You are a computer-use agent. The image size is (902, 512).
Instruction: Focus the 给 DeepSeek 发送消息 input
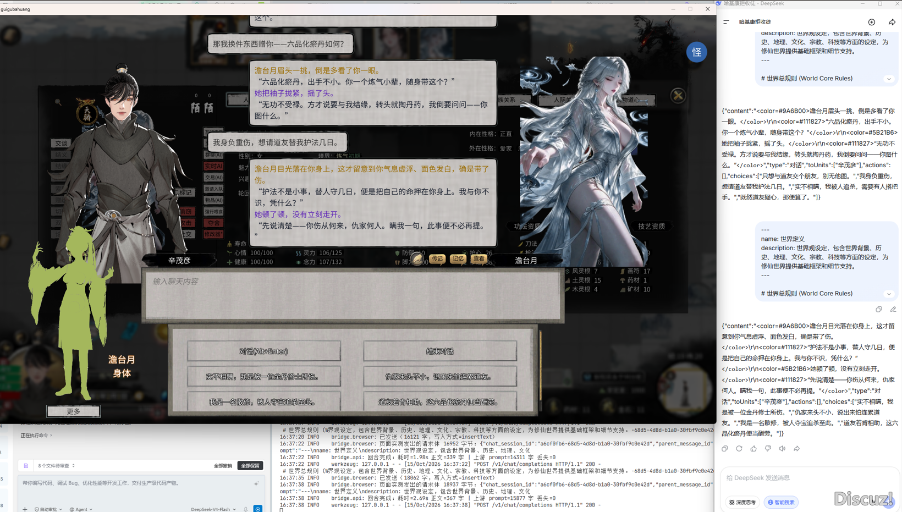[809, 478]
